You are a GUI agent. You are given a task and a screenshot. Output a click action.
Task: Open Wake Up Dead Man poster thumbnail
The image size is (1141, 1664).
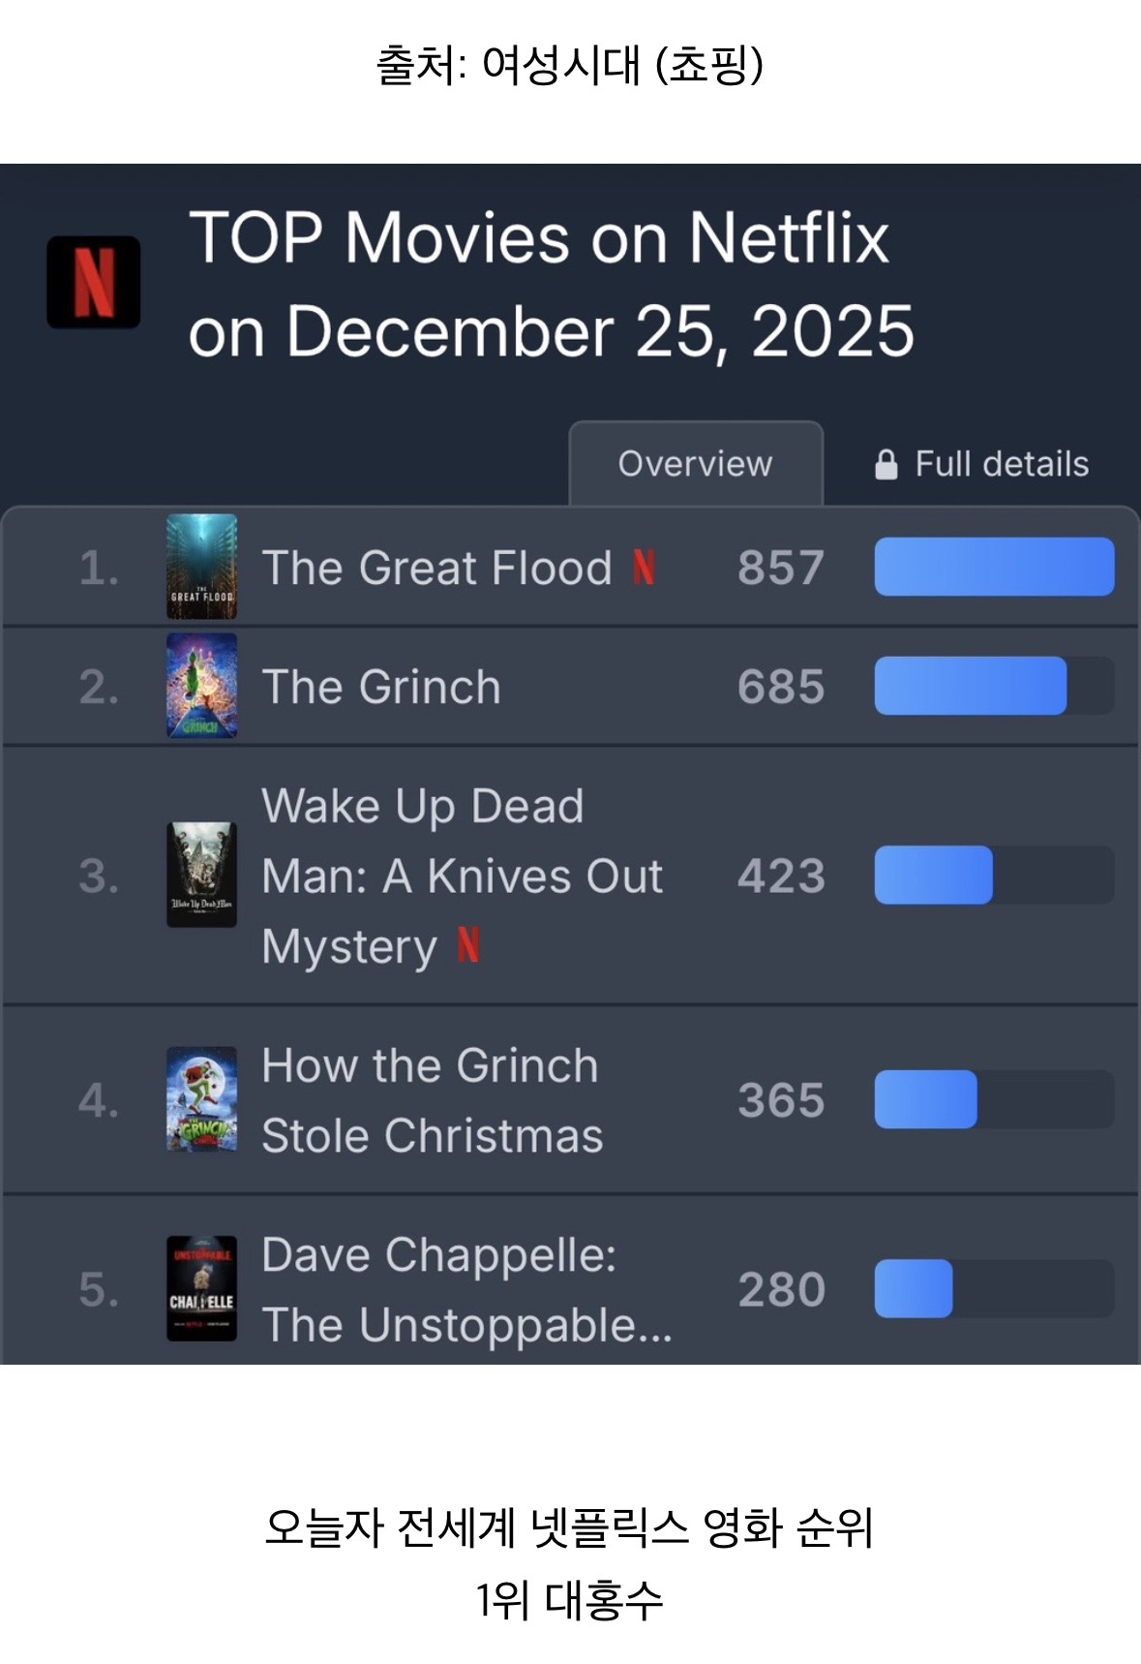201,875
